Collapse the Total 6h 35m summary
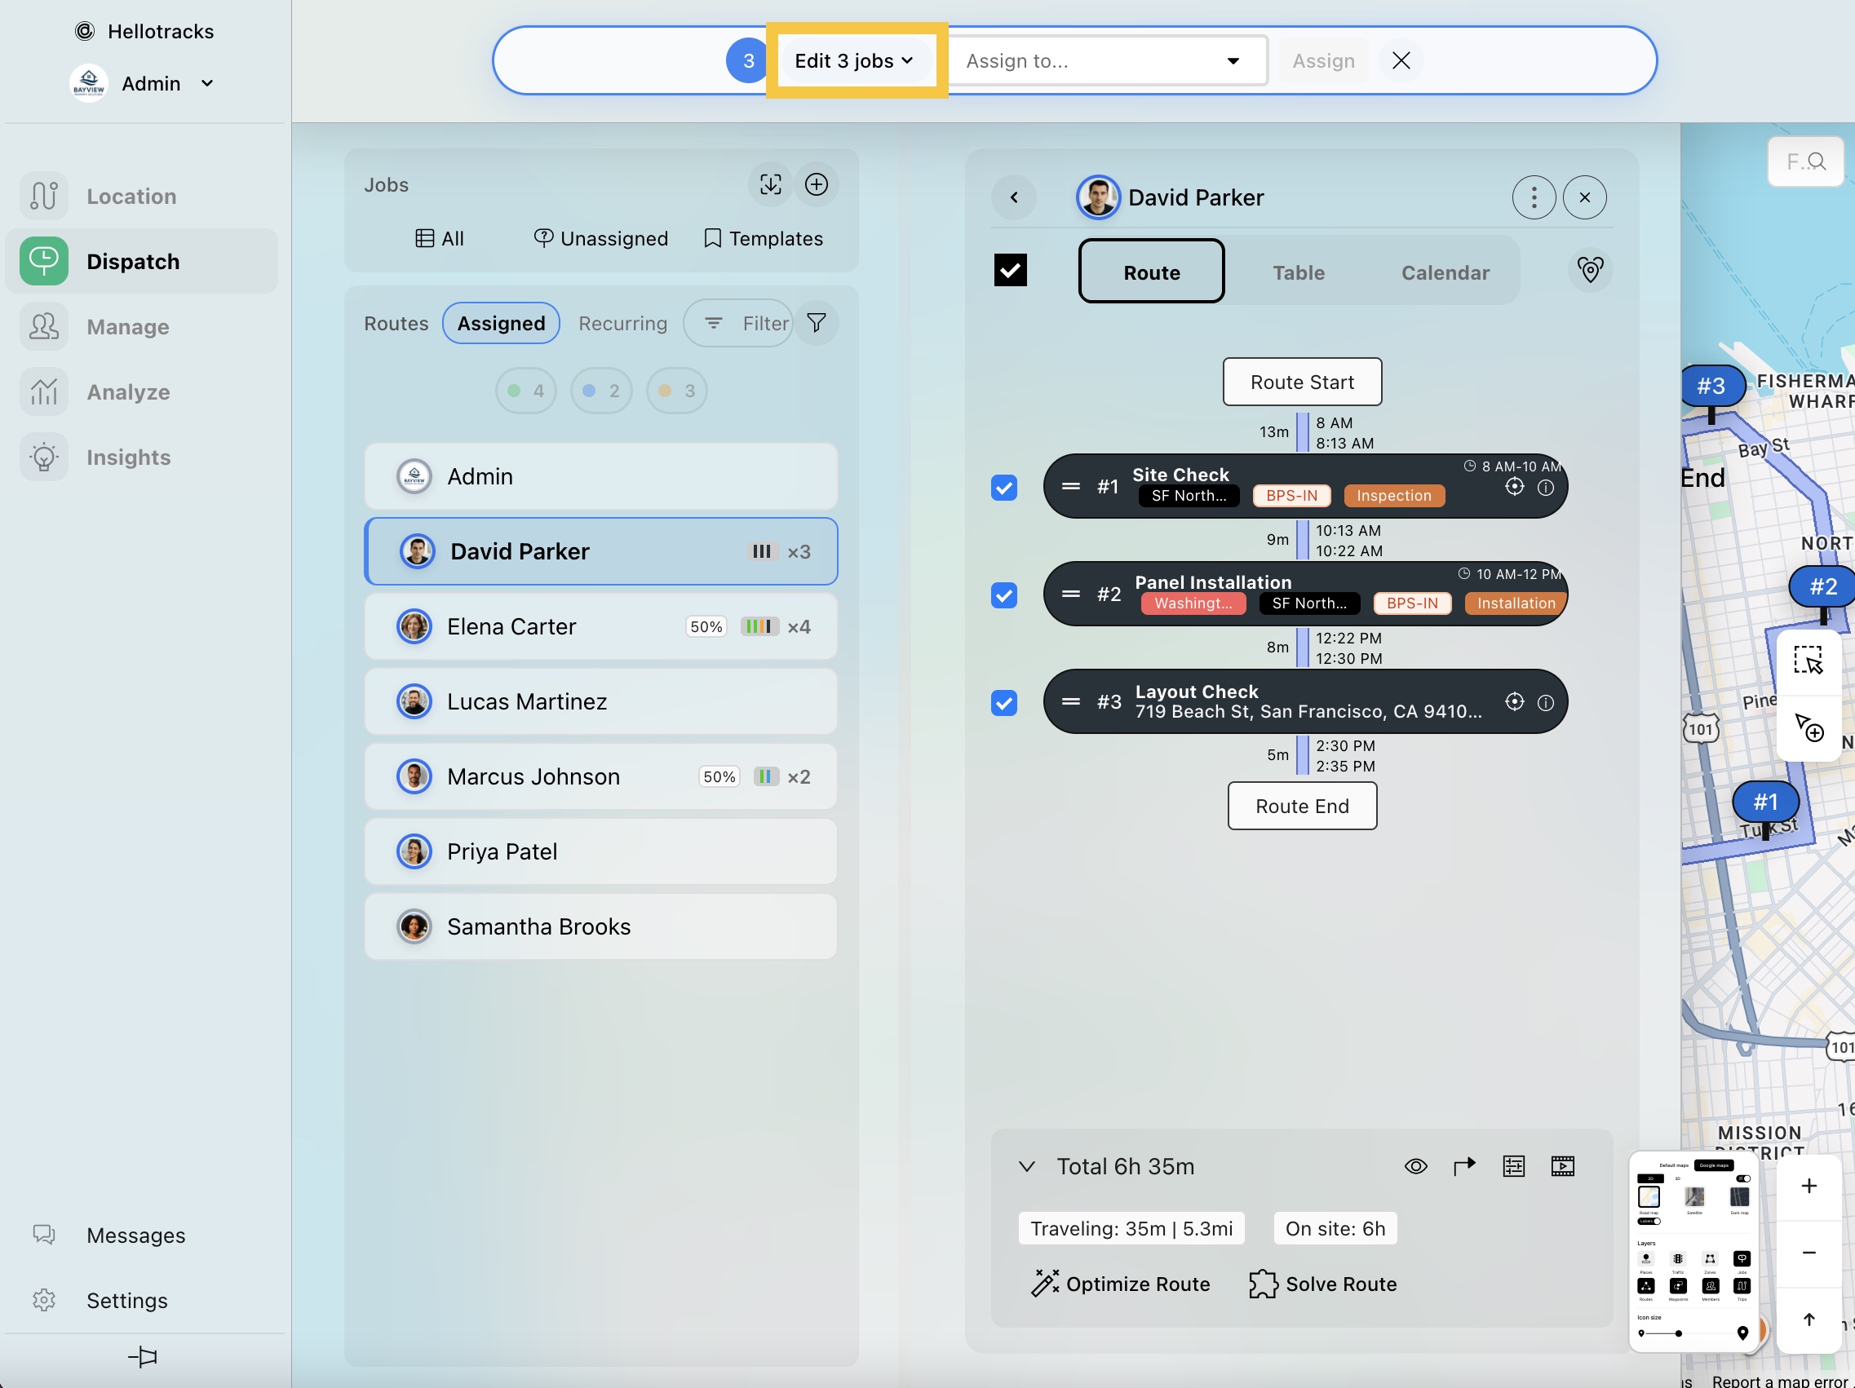Screen dimensions: 1855x1388 point(1026,1166)
